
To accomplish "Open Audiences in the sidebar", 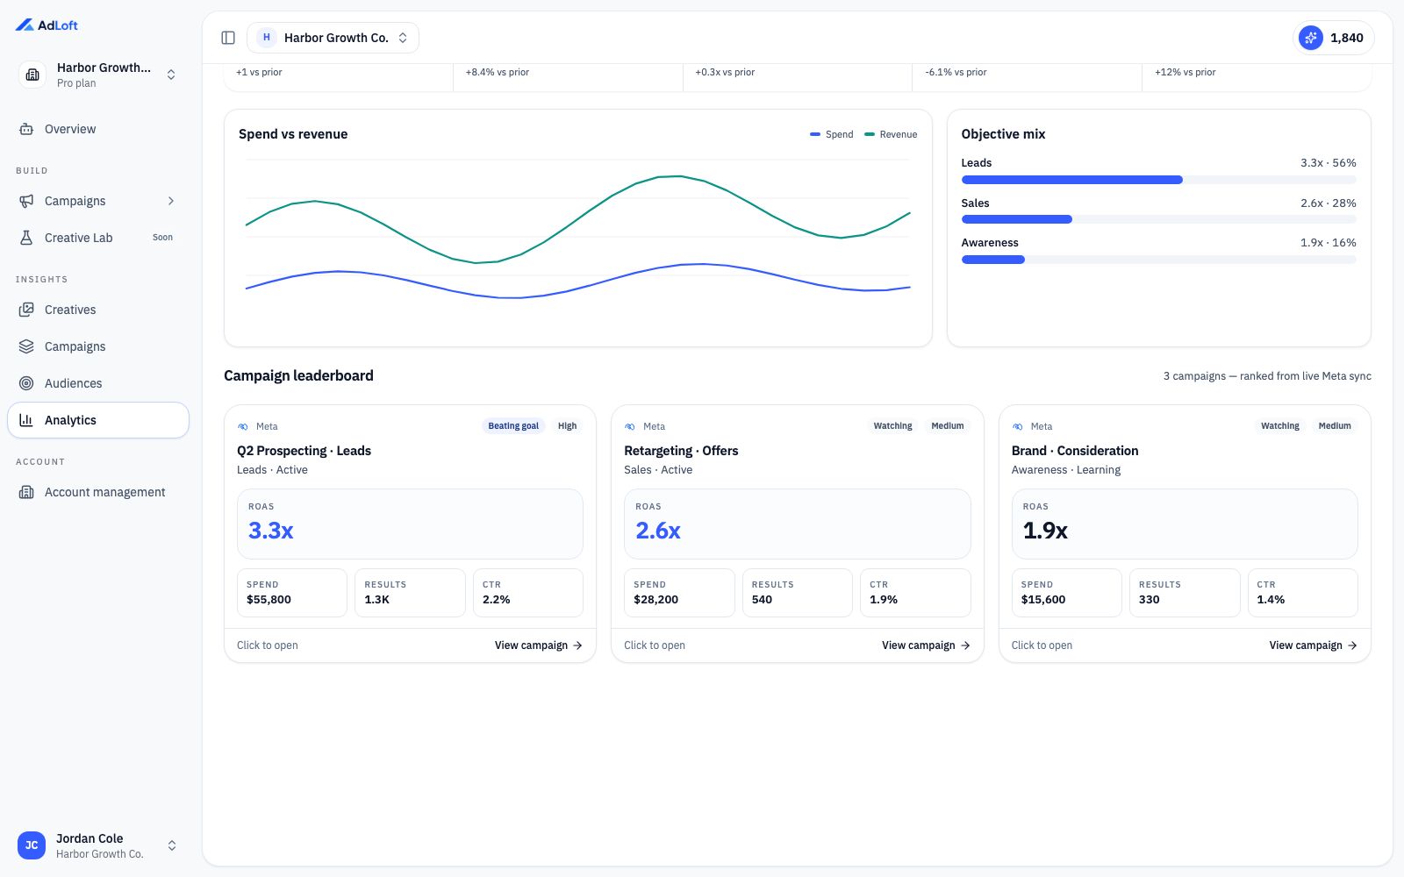I will tap(98, 383).
